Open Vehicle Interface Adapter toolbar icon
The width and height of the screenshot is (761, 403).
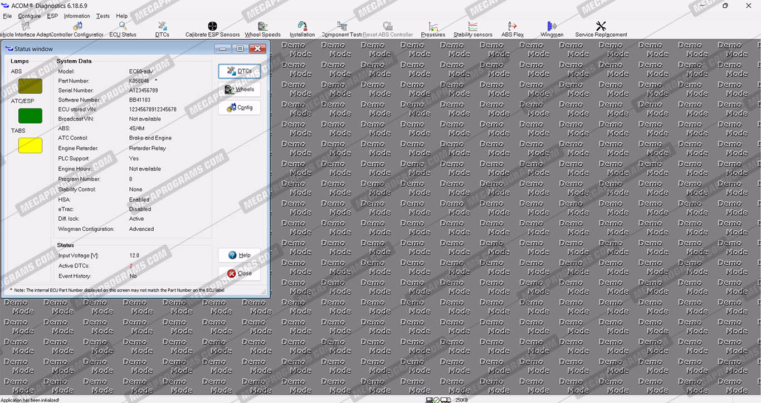(x=25, y=27)
